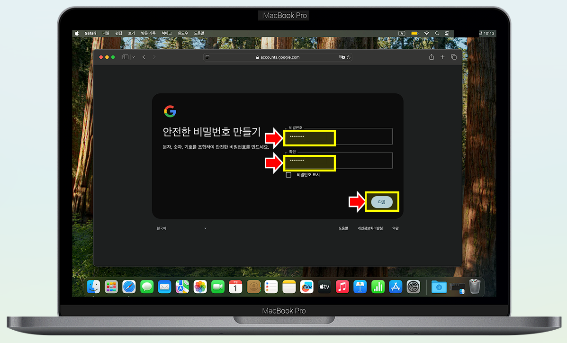
Task: Open App Store from the Dock
Action: click(396, 287)
